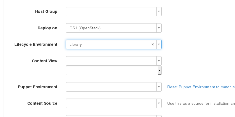Expand the Content Source dropdown arrow
Viewport: 235px width, 117px height.
tap(159, 103)
